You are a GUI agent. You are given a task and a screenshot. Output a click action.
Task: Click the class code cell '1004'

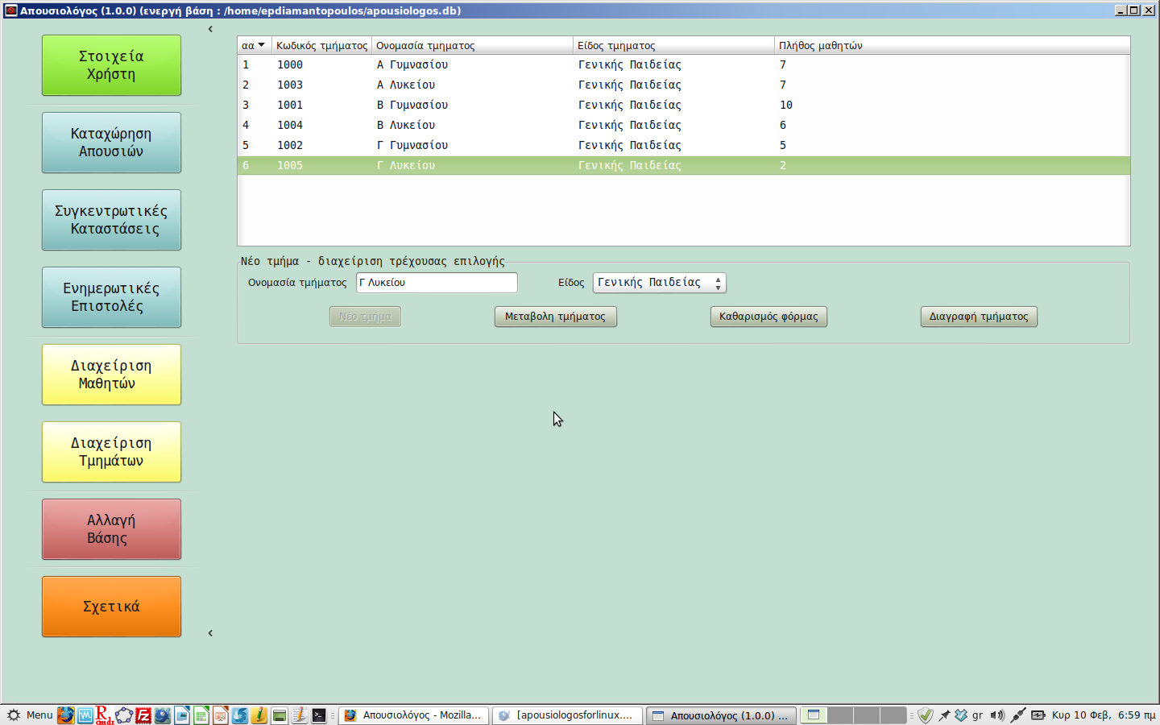[x=290, y=125]
